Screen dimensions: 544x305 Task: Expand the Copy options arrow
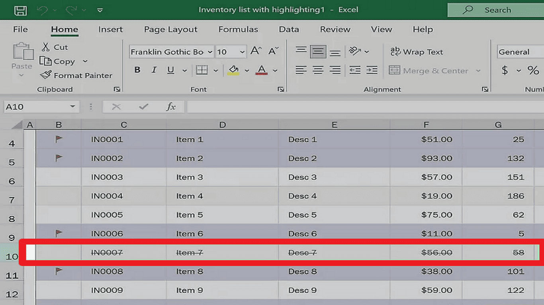(85, 62)
